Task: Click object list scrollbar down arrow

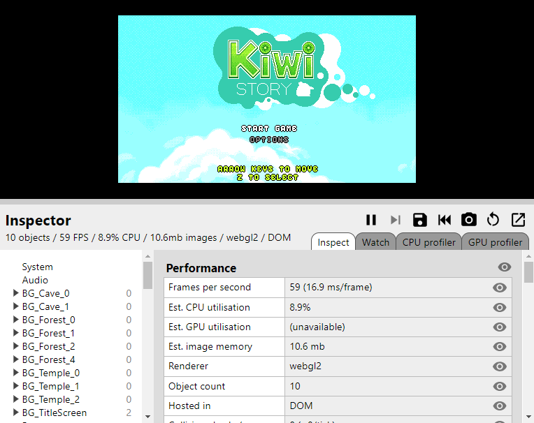Action: click(147, 416)
